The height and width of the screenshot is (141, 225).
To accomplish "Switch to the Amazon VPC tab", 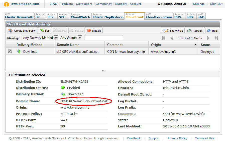I will [64, 16].
